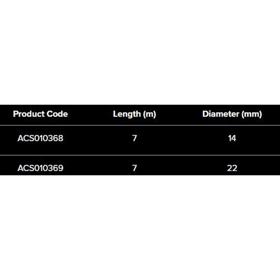Click the "(m)" unit in the Length header
The width and height of the screenshot is (280, 280).
(x=149, y=114)
